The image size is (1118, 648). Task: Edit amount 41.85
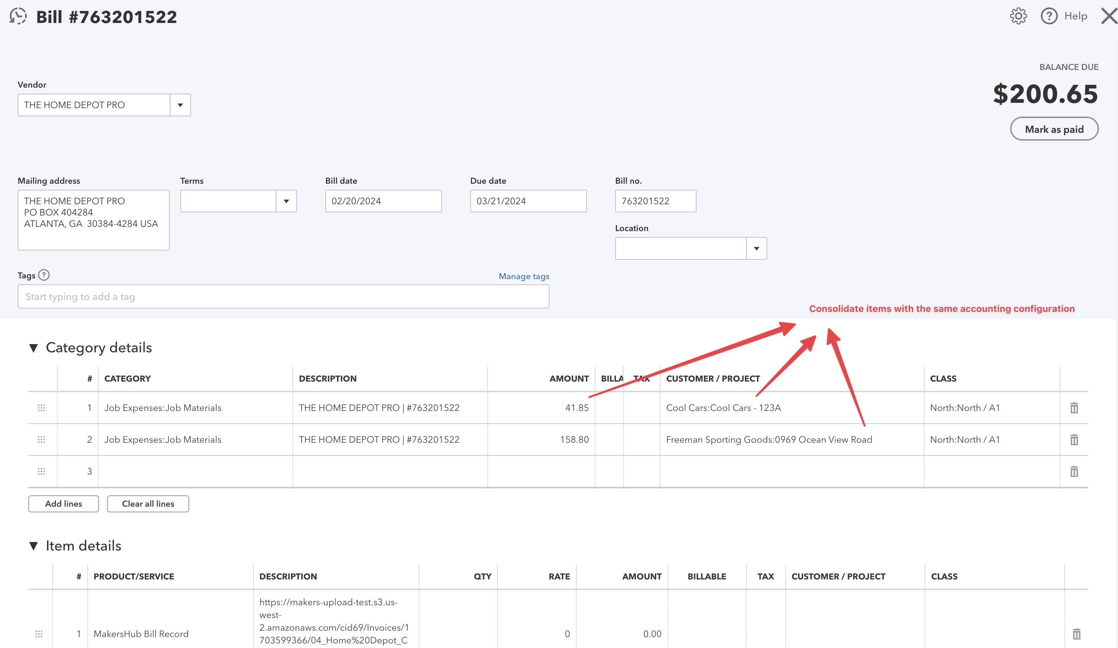[x=541, y=408]
